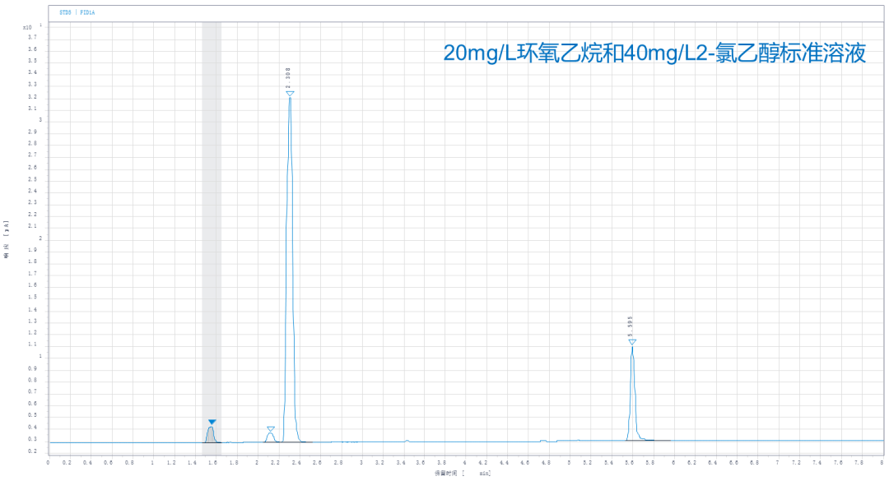
Task: Select the hollow marker of the small 2.2 min peak
Action: pyautogui.click(x=271, y=429)
